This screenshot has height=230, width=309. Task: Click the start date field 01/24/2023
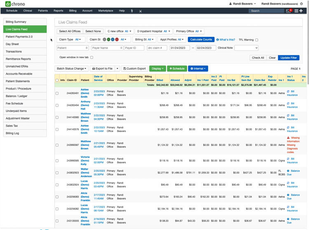click(x=180, y=48)
